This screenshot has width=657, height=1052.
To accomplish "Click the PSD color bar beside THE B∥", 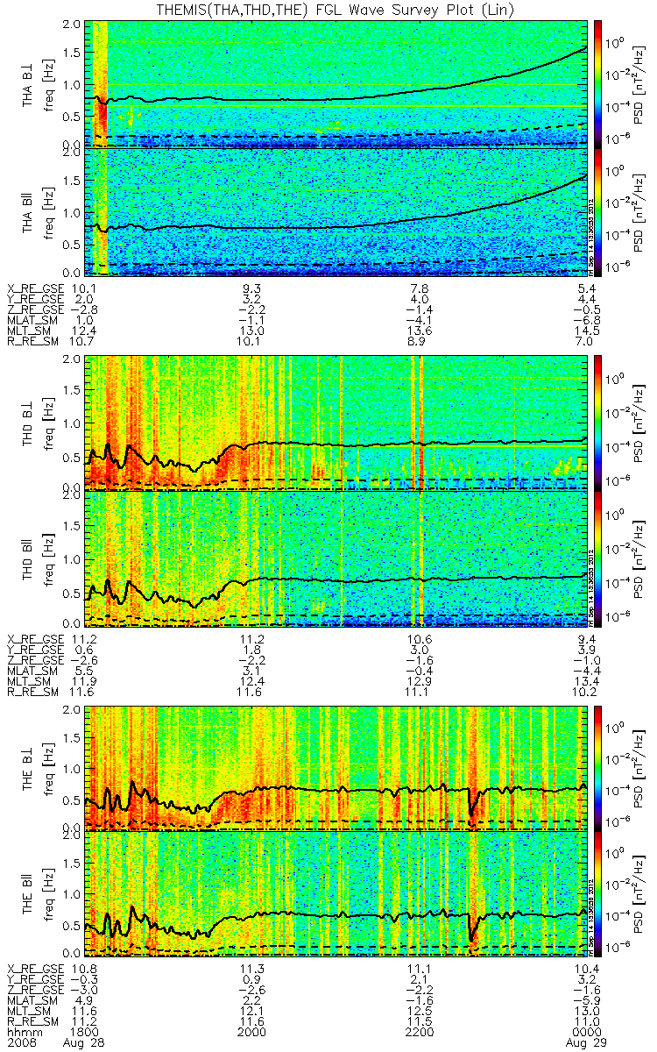I will [x=598, y=894].
